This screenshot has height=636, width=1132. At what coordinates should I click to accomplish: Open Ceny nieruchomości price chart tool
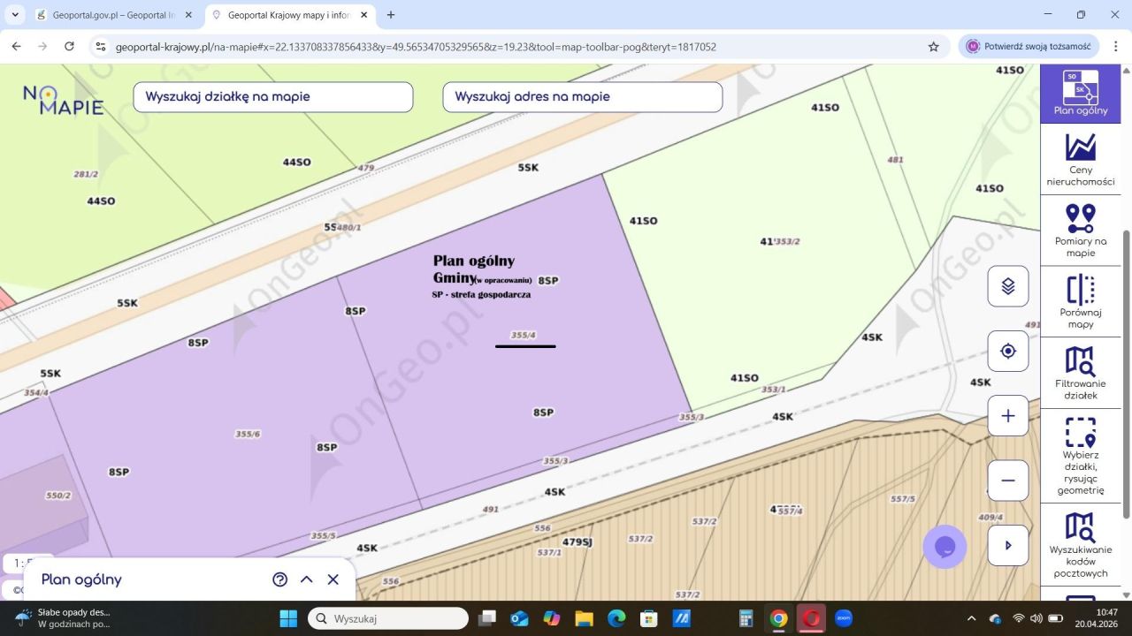click(1080, 160)
